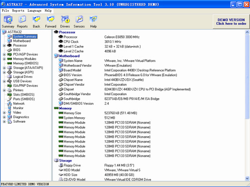Screen dimensions: 250x187
Task: Open the Summary toolbar icon
Action: (x=8, y=22)
